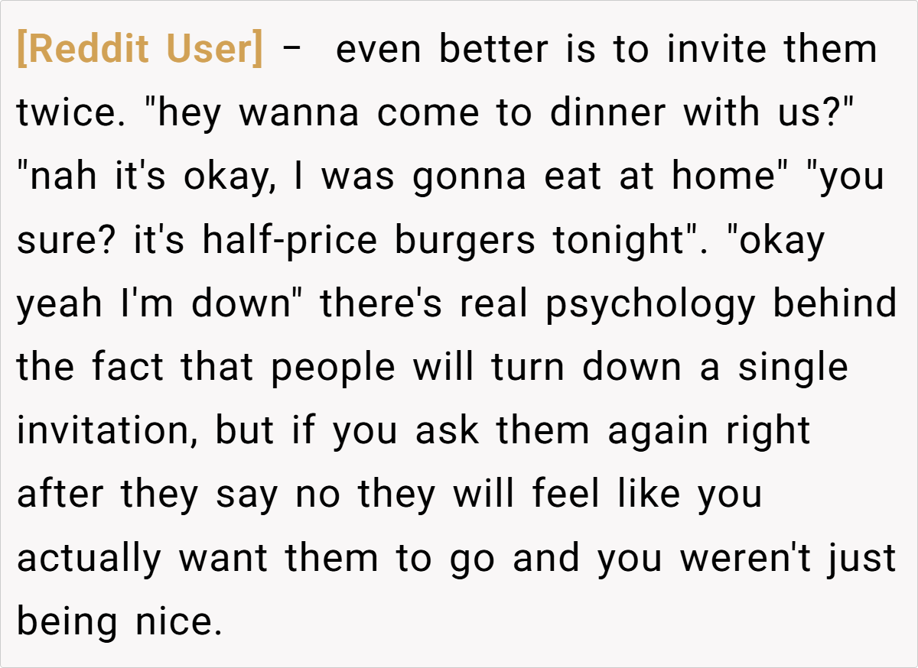Click the phrase "single" before invitation
918x668 pixels.
(x=793, y=368)
